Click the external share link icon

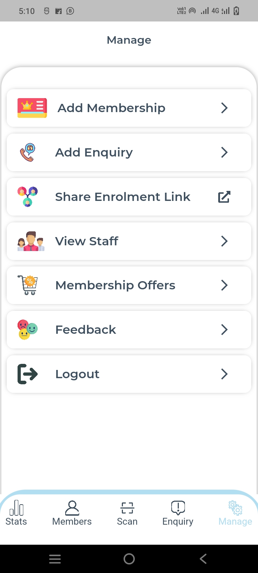click(224, 197)
